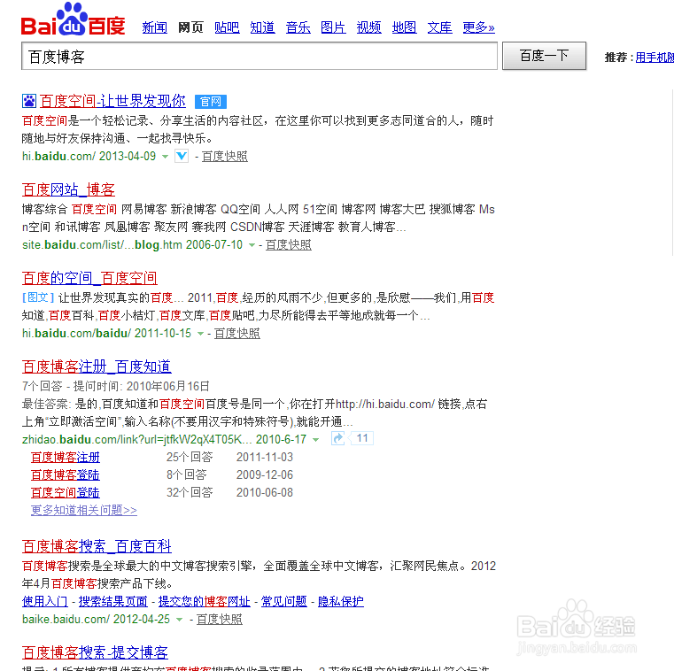The height and width of the screenshot is (671, 674).
Task: Click the [图文] tag
Action: (x=38, y=297)
